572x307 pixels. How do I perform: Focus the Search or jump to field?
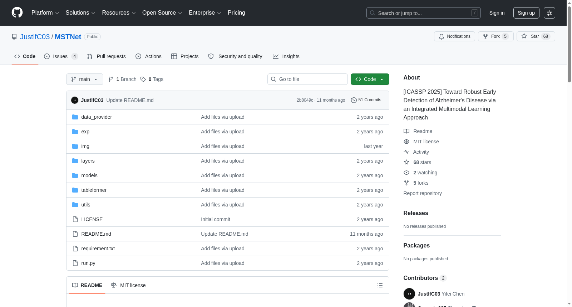point(424,13)
